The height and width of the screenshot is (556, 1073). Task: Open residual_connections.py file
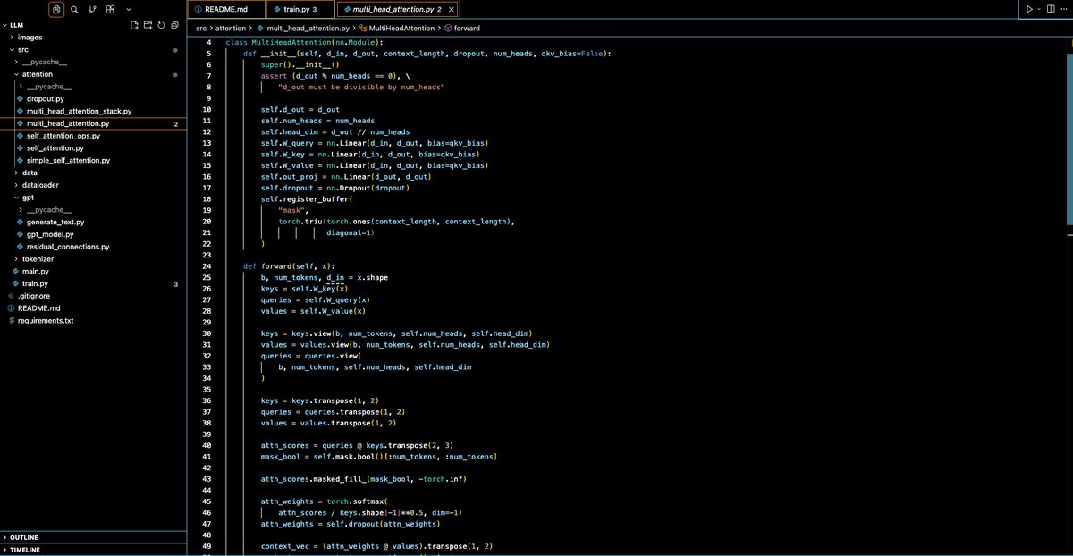(x=93, y=246)
